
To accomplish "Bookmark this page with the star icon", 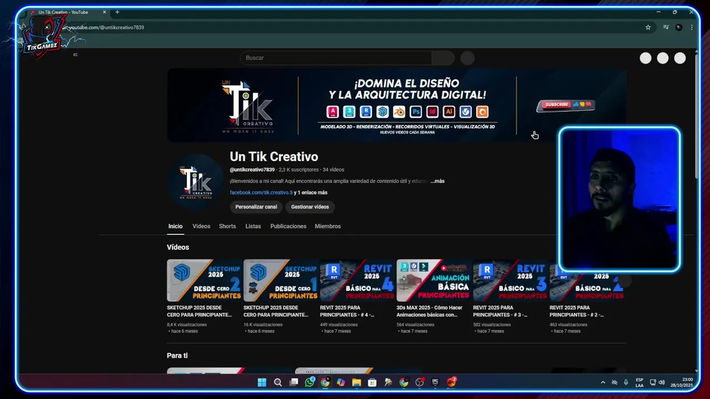I will pyautogui.click(x=648, y=27).
